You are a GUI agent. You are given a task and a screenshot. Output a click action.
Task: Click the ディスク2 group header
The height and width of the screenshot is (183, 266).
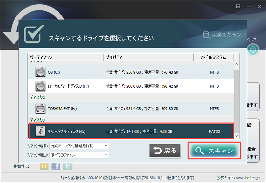click(x=37, y=97)
